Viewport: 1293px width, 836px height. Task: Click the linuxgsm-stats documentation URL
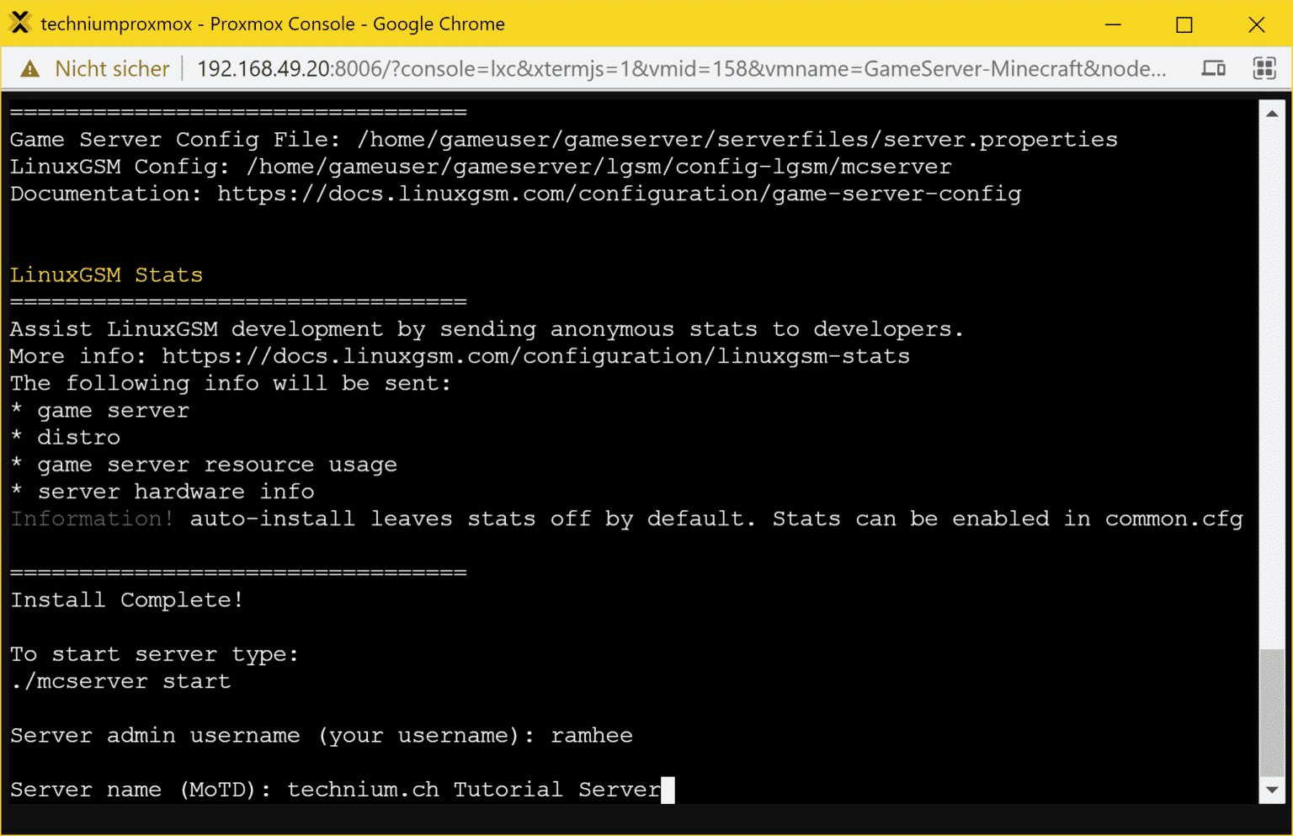(x=535, y=357)
